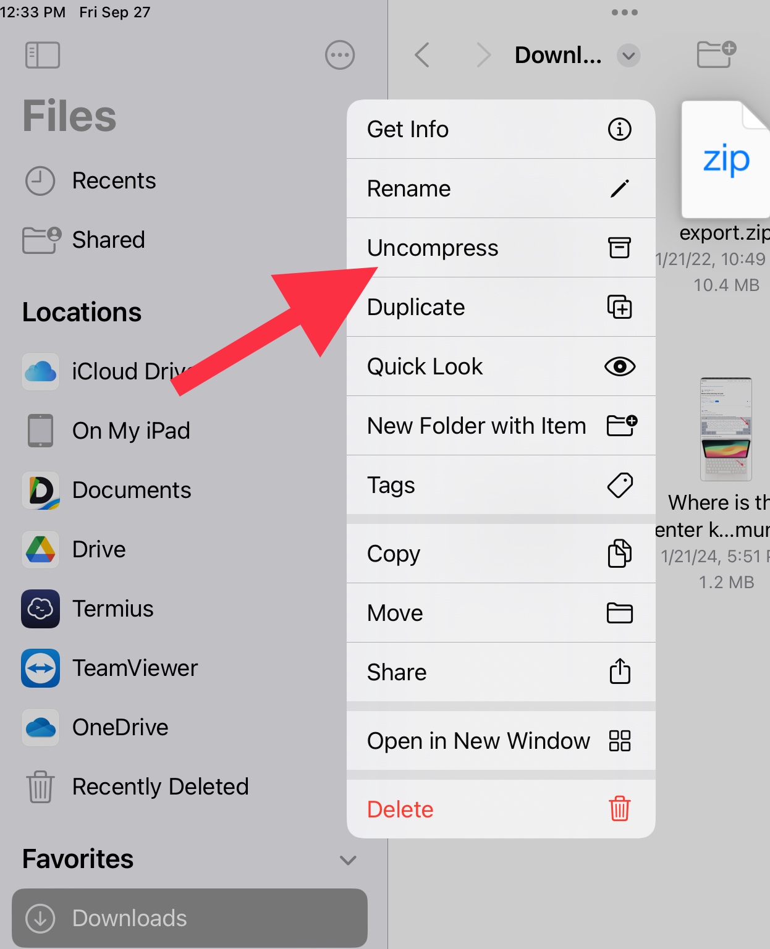Select Delete in the context menu
770x949 pixels.
(501, 809)
